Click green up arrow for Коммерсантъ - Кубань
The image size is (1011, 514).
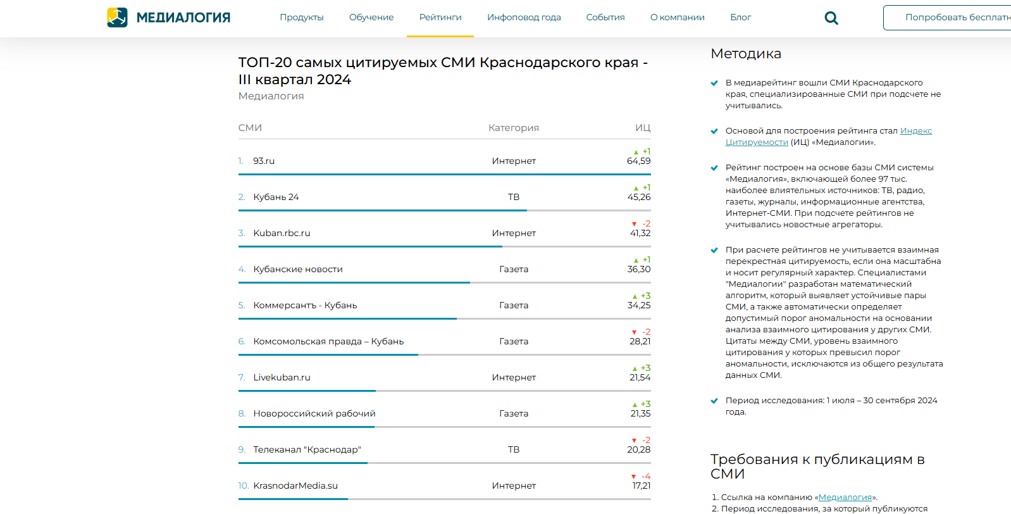[x=635, y=296]
